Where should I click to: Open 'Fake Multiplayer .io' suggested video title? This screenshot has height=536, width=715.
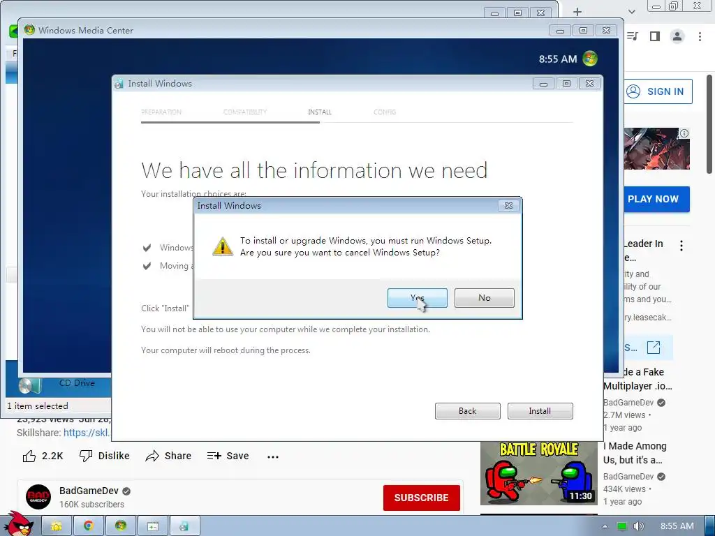click(637, 379)
